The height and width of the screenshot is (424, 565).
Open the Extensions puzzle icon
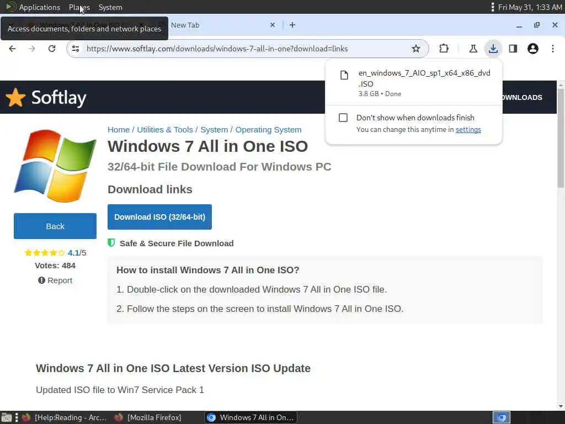click(x=444, y=49)
